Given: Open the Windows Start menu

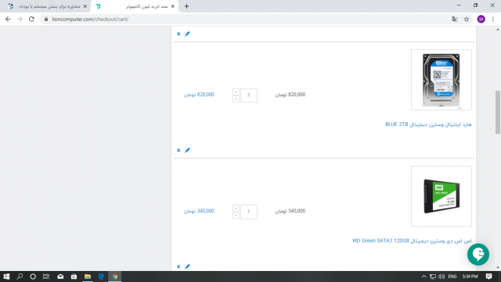Looking at the screenshot, I should (6, 277).
